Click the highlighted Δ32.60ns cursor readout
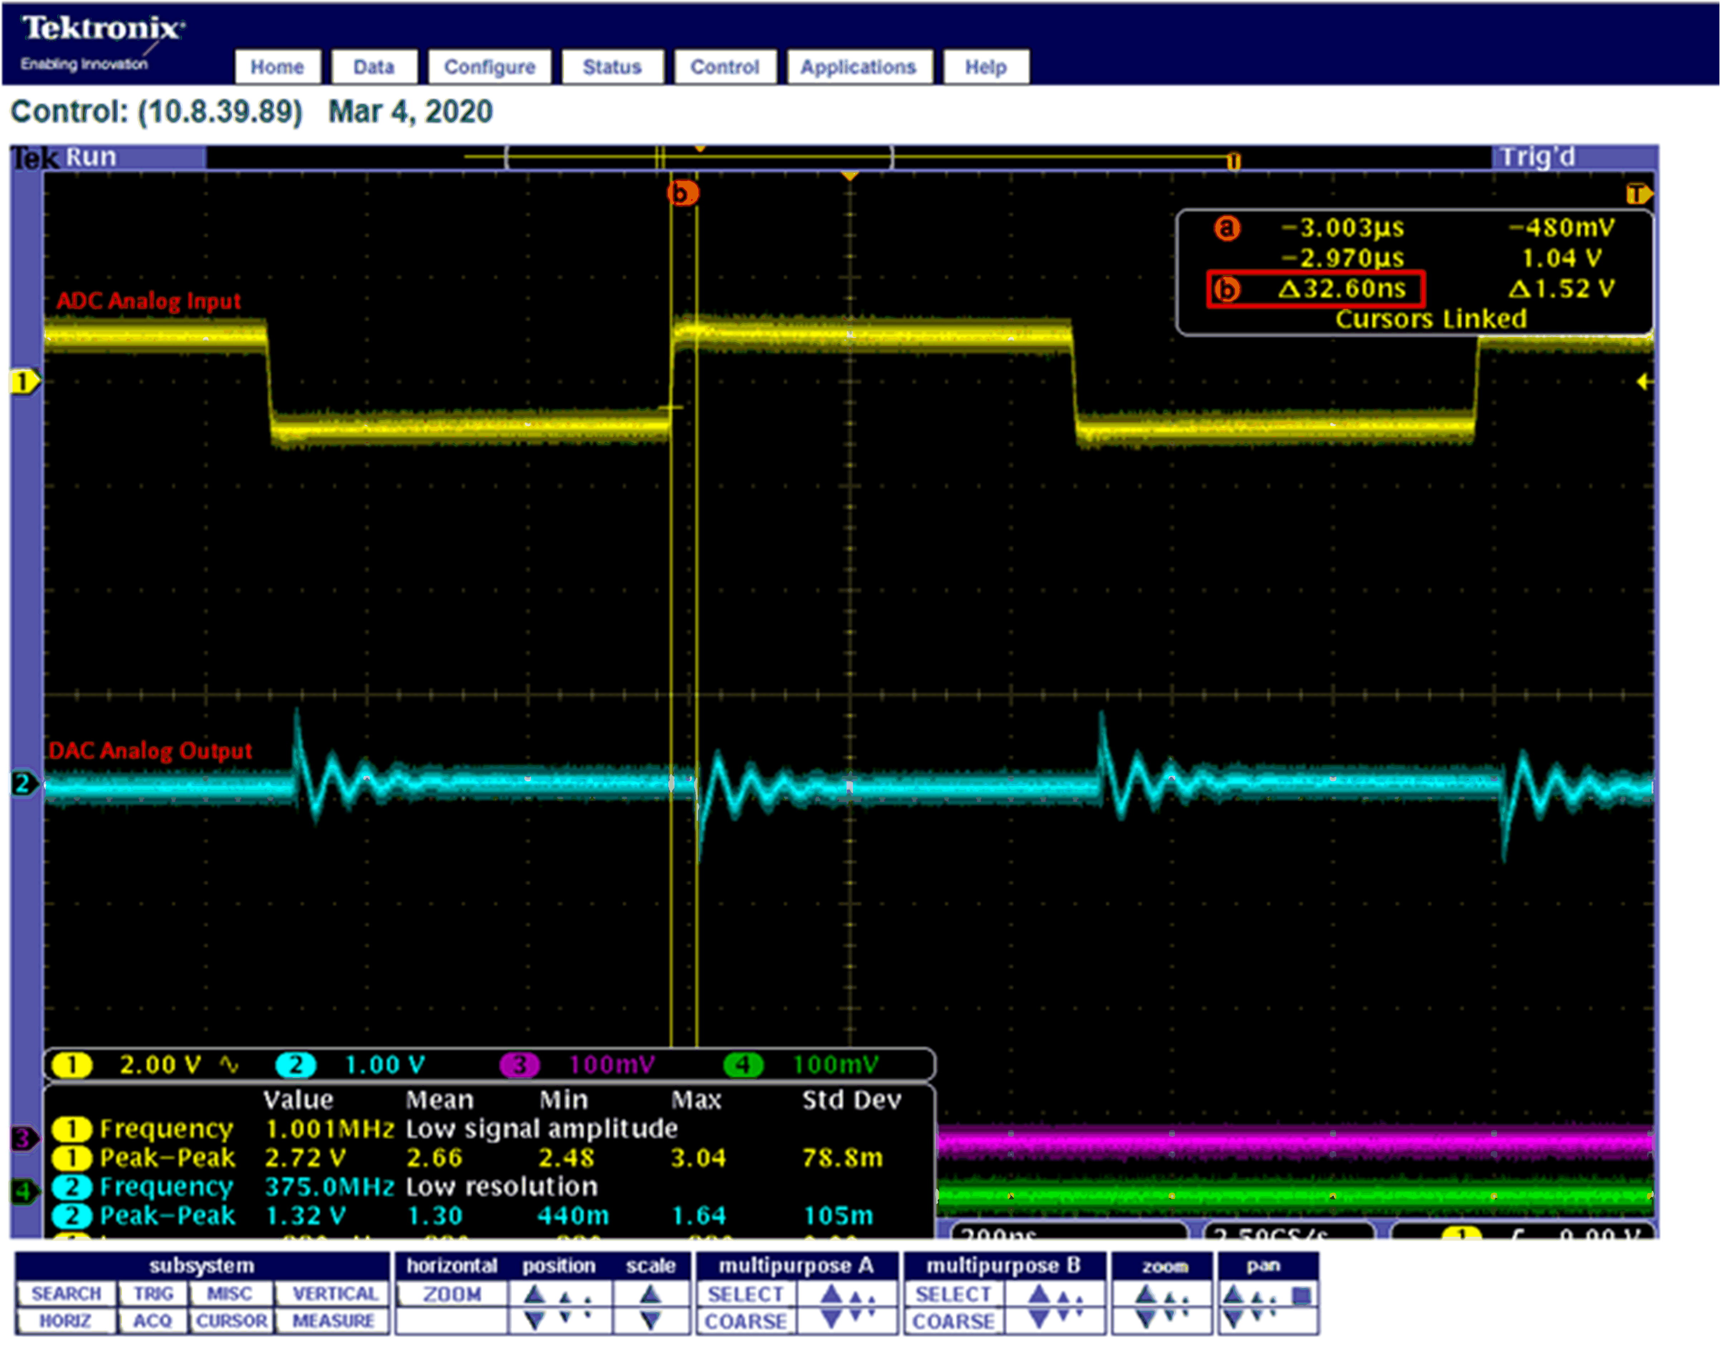This screenshot has width=1721, height=1354. click(x=1316, y=289)
